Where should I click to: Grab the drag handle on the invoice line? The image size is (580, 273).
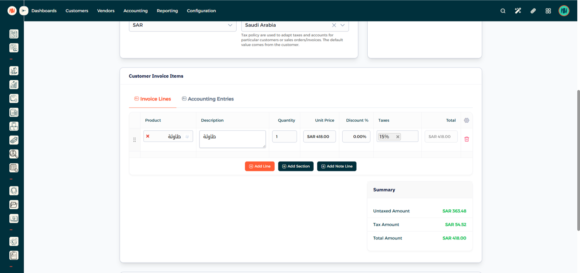click(135, 140)
